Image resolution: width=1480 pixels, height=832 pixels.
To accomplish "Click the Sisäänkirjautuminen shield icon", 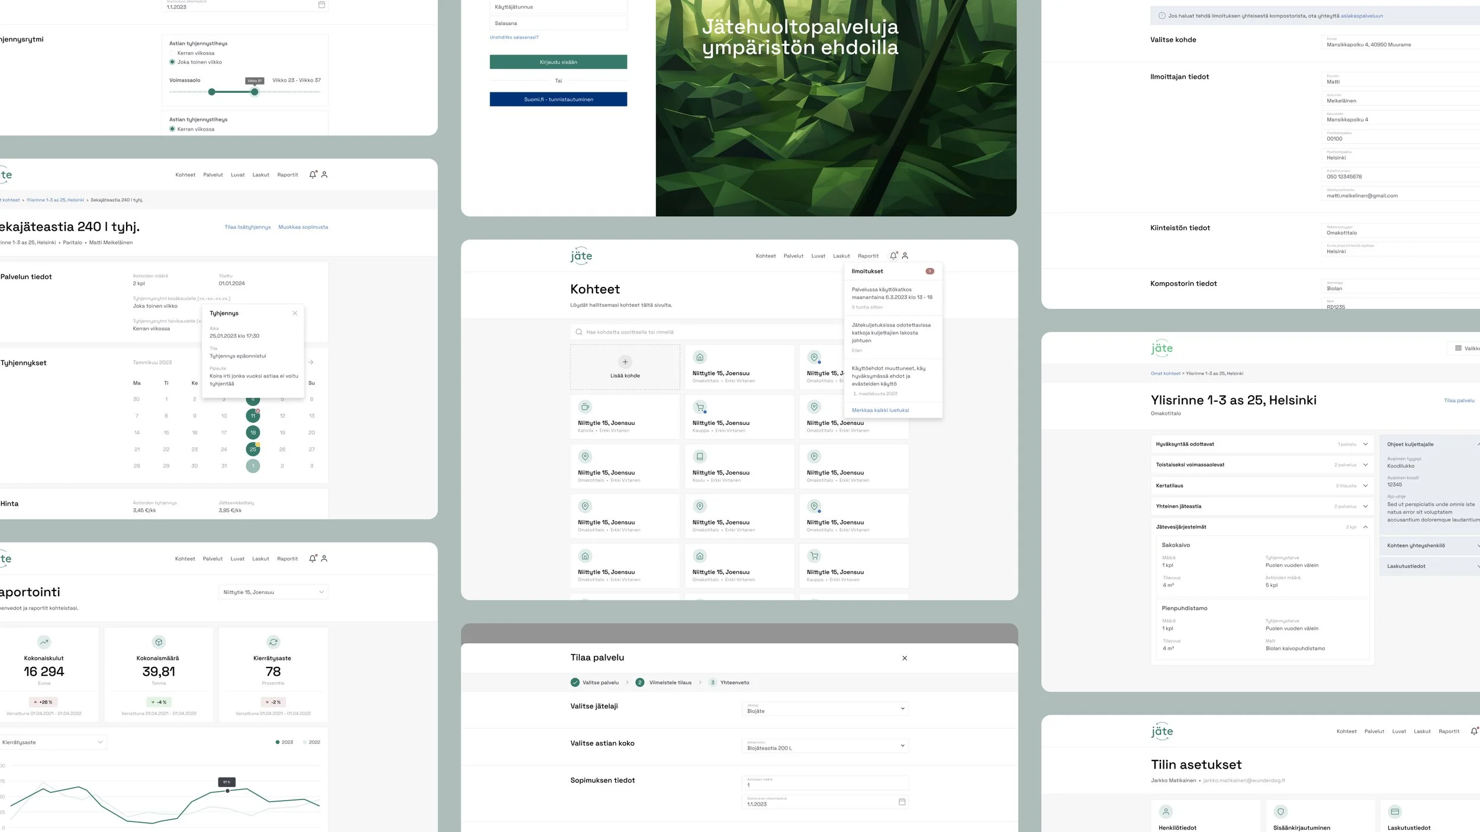I will click(x=1280, y=812).
